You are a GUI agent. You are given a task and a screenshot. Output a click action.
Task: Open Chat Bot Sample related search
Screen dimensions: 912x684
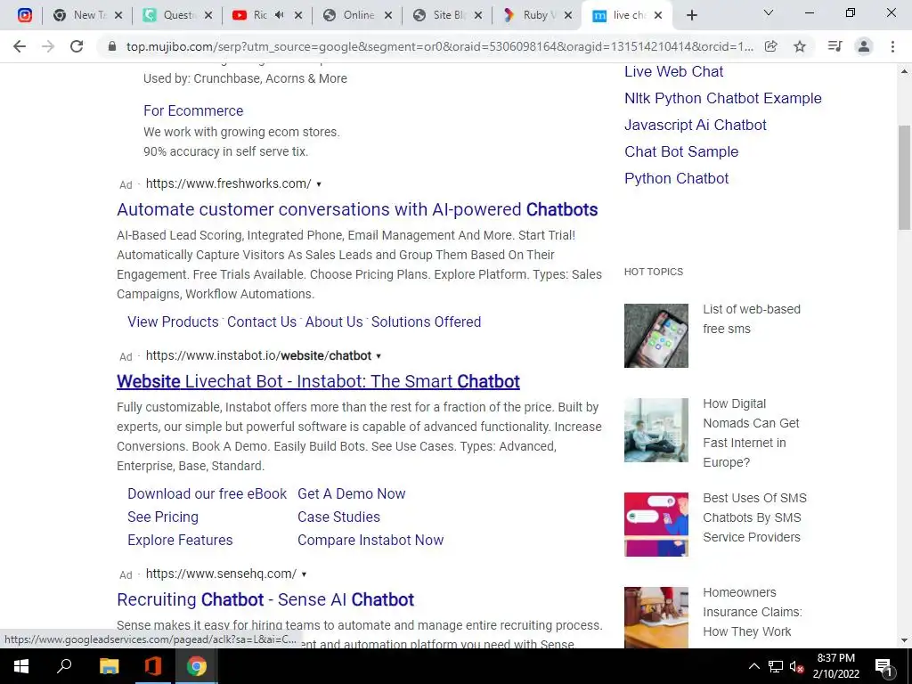point(681,151)
